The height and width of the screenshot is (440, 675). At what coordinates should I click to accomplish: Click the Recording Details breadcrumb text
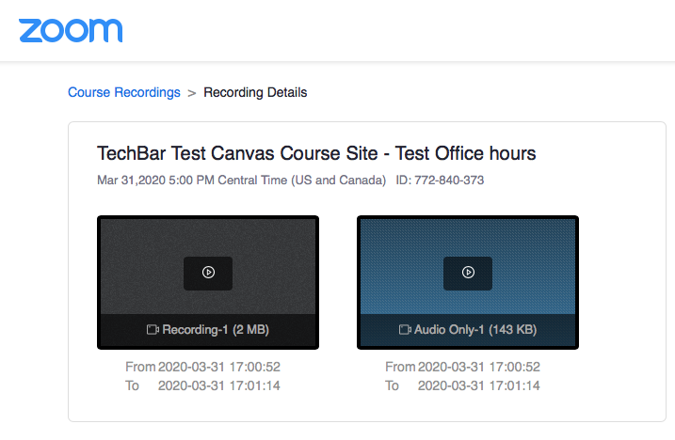click(x=255, y=92)
